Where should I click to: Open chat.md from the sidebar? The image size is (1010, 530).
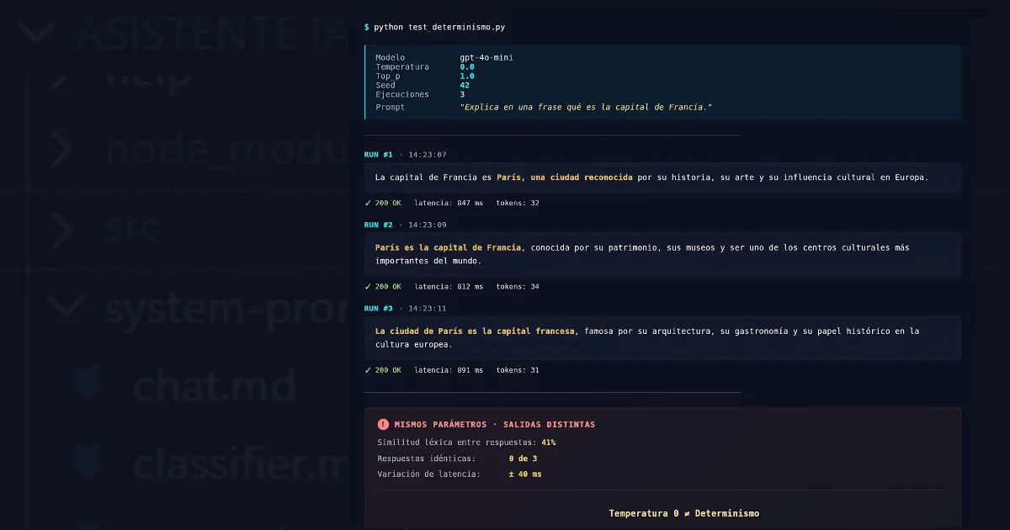tap(215, 387)
